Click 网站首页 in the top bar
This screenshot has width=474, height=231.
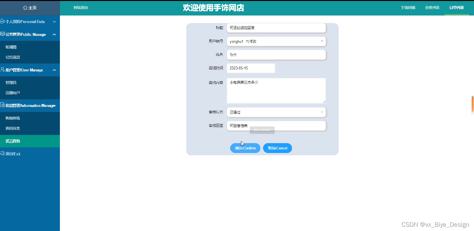pos(81,8)
